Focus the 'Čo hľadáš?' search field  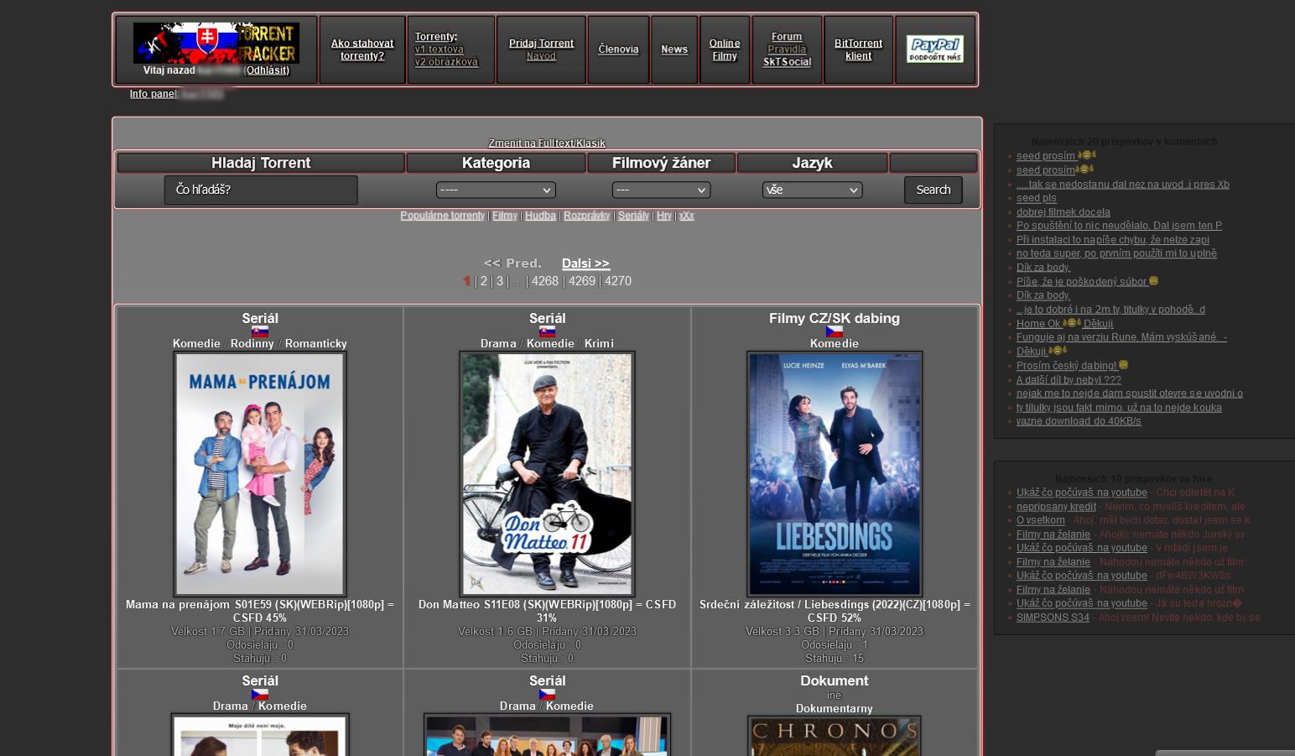click(x=261, y=190)
